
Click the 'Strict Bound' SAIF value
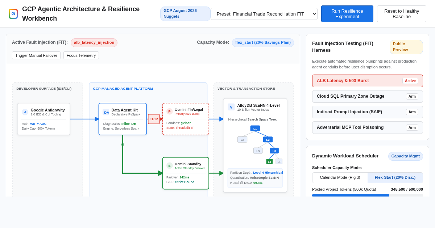[185, 182]
